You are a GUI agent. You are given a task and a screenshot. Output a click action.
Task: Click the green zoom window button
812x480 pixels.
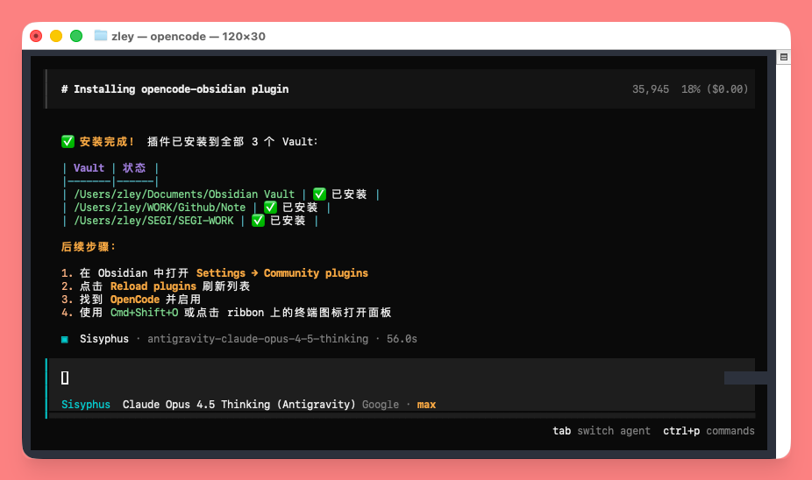click(x=76, y=36)
